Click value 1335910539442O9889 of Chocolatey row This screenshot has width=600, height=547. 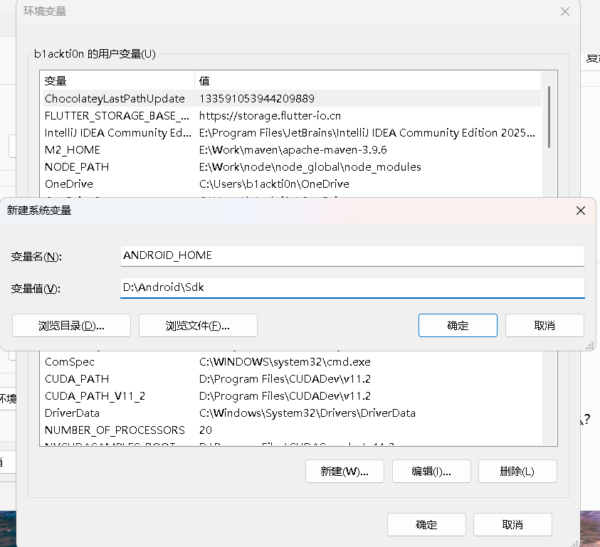(257, 99)
